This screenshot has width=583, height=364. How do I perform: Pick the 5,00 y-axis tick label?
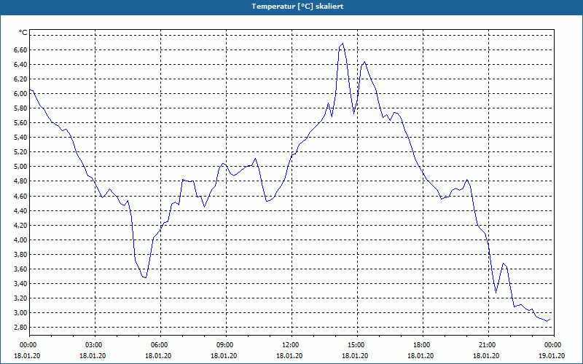(x=20, y=167)
